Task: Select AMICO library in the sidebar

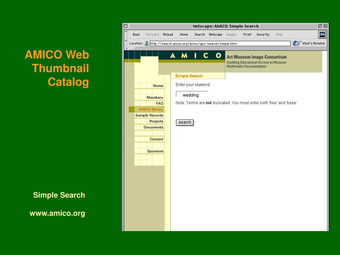Action: click(x=150, y=109)
